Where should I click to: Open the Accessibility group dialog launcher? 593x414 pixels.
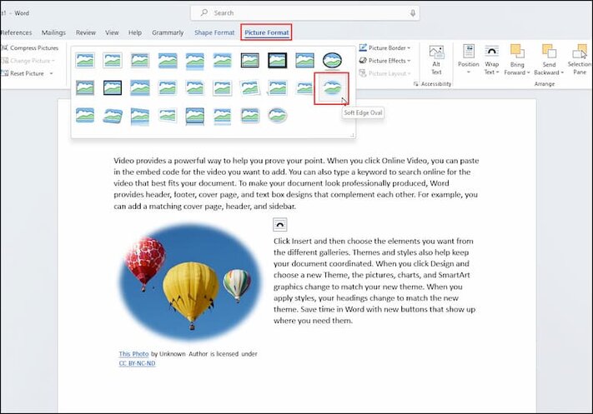(415, 84)
